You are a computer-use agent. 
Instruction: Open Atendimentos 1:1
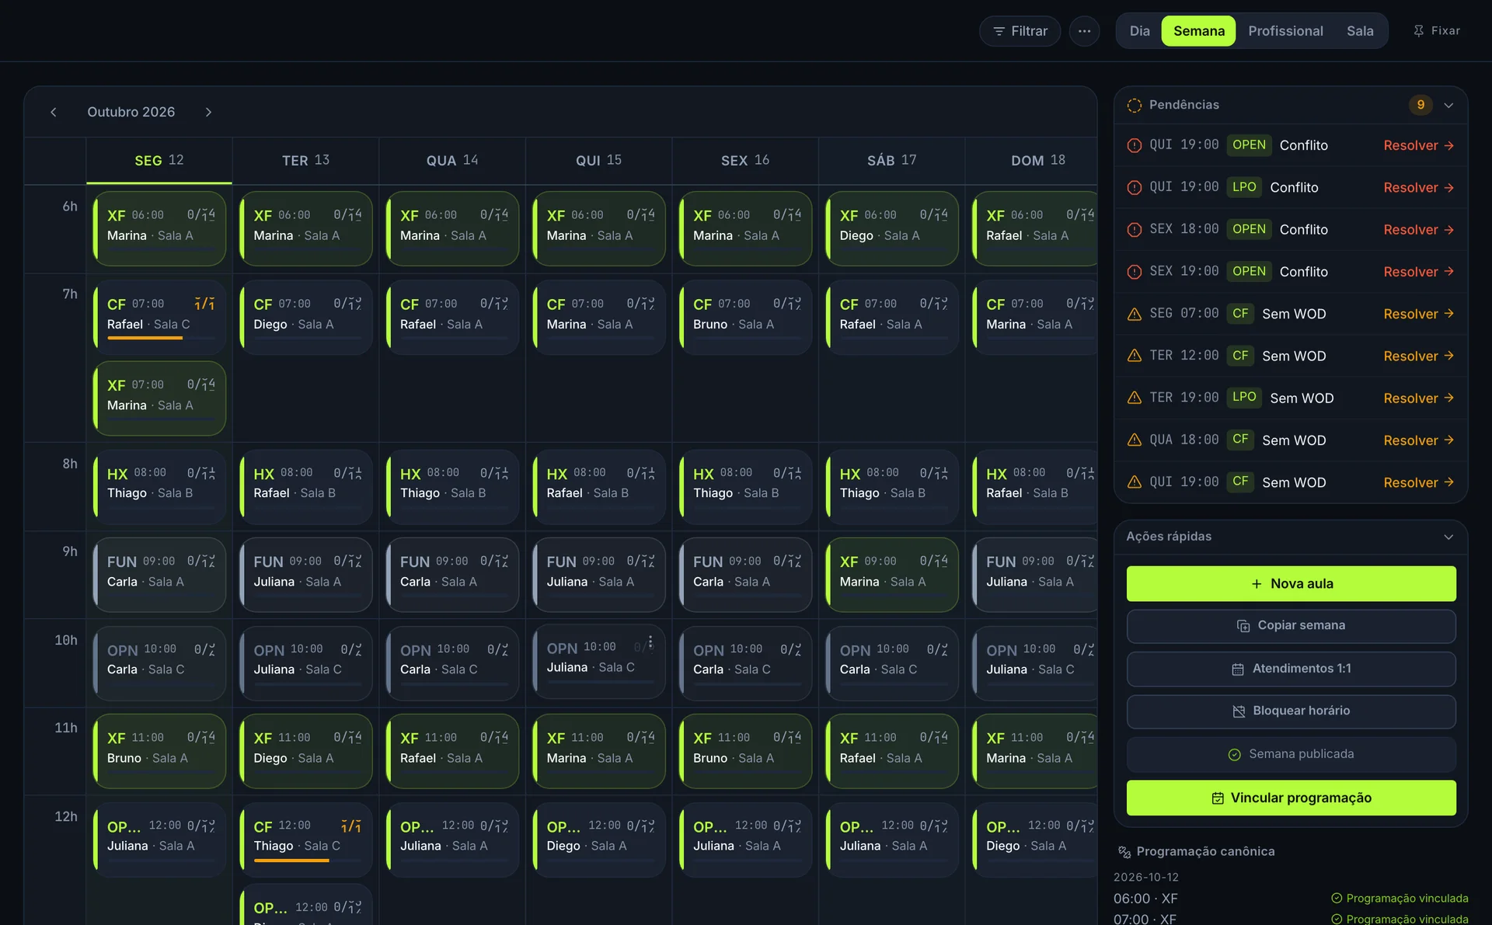1291,669
